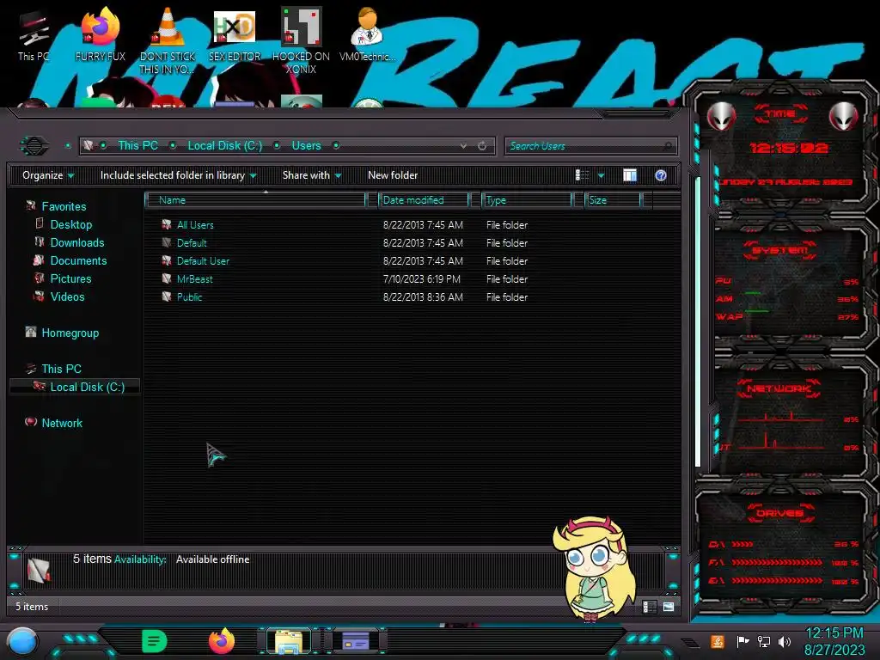
Task: Open the Share with dropdown
Action: coord(312,175)
